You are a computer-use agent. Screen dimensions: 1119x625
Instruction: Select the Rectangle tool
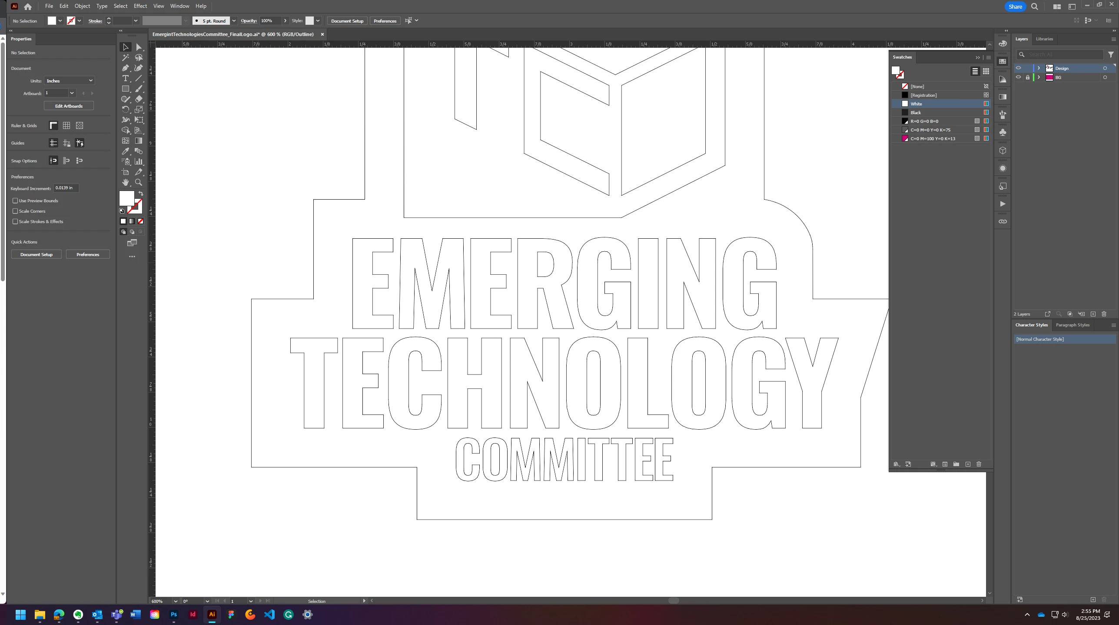pyautogui.click(x=126, y=89)
